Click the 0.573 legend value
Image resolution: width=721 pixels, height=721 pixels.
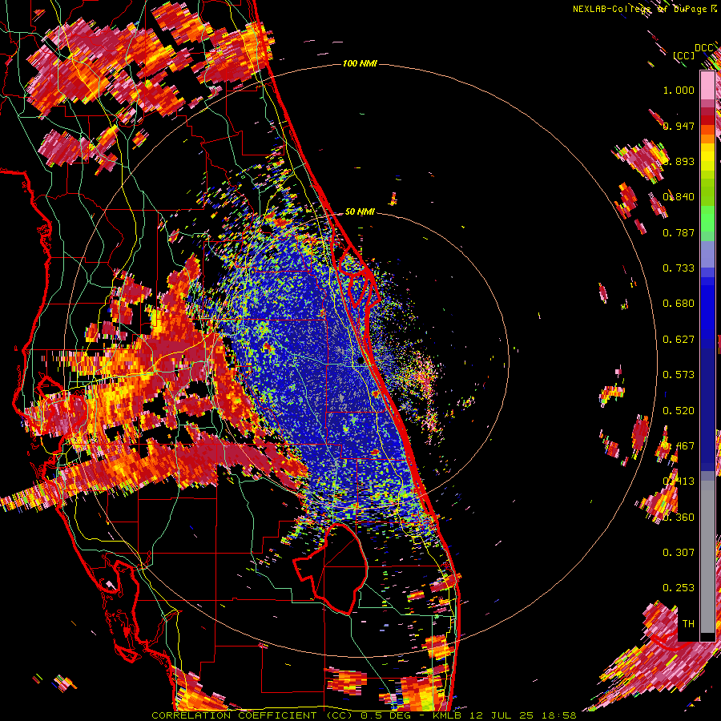pyautogui.click(x=679, y=375)
